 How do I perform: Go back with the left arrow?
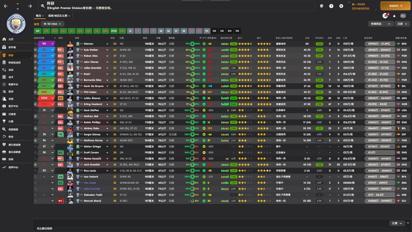6,6
